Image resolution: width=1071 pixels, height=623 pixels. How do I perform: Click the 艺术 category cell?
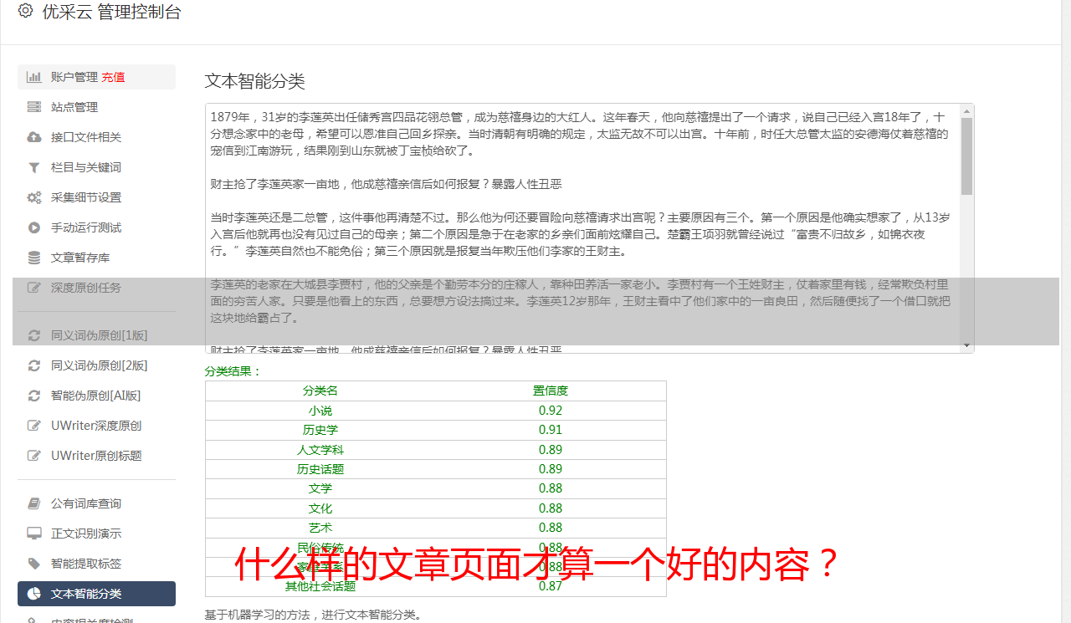tap(320, 528)
